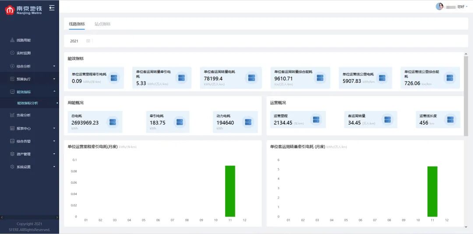Click the 5907.83 value
This screenshot has width=473, height=234.
[352, 81]
